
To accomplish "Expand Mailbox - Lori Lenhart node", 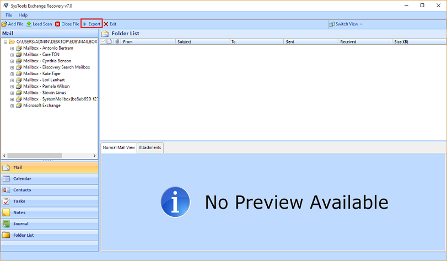I will tap(12, 80).
